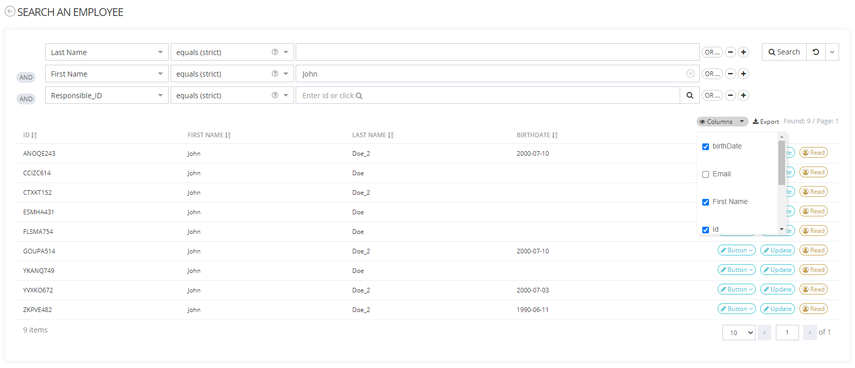Click the back arrow beside Search an Employee
The height and width of the screenshot is (368, 855).
pyautogui.click(x=10, y=12)
